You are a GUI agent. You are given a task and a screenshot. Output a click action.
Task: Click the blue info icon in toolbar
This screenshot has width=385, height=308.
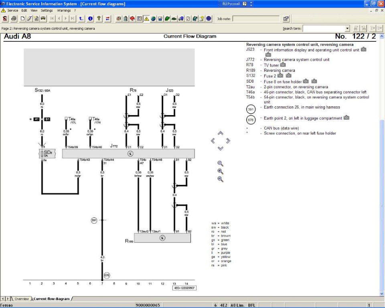(x=90, y=18)
